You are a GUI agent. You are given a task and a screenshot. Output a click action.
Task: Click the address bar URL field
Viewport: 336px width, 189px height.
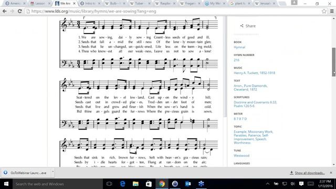[x=174, y=11]
